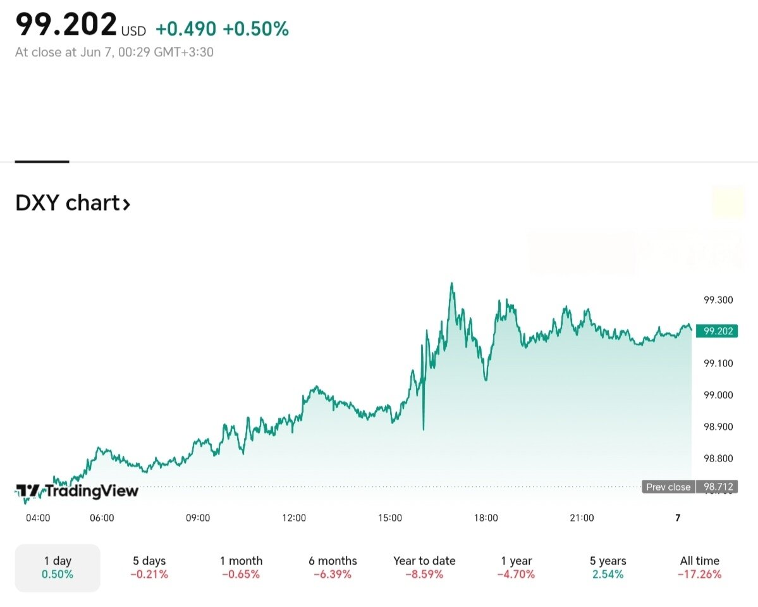Click the 99.300 price axis label
The image size is (758, 607).
click(x=718, y=300)
